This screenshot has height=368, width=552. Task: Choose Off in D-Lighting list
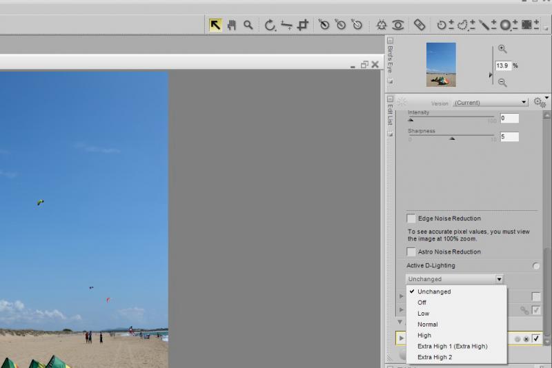coord(457,303)
